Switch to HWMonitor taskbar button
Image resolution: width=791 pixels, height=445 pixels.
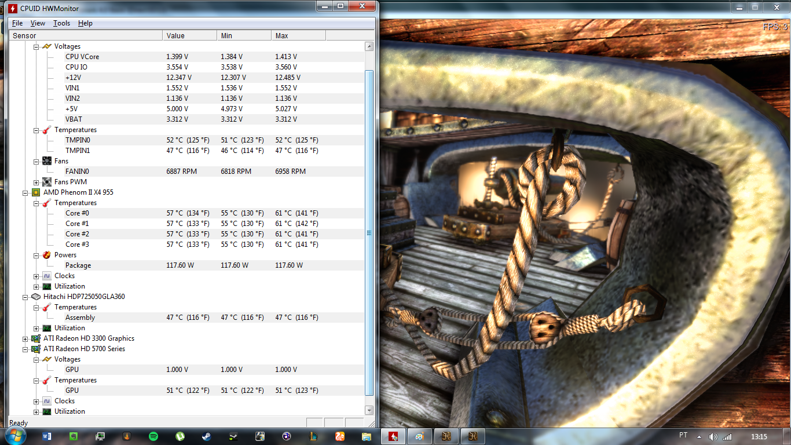tap(394, 436)
